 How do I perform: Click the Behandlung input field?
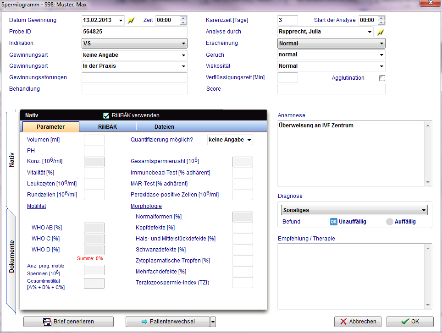[134, 89]
